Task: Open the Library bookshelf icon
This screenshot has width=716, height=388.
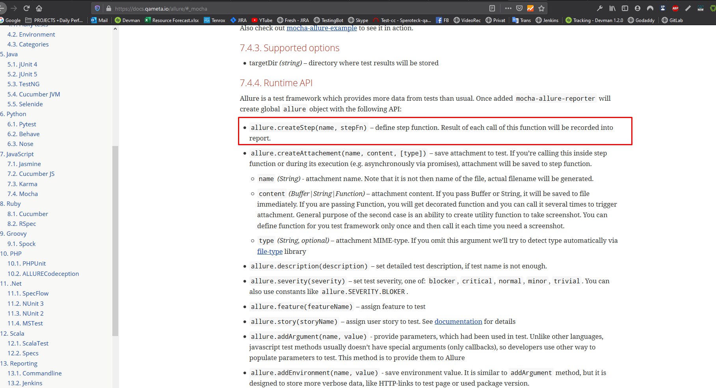Action: pos(612,8)
